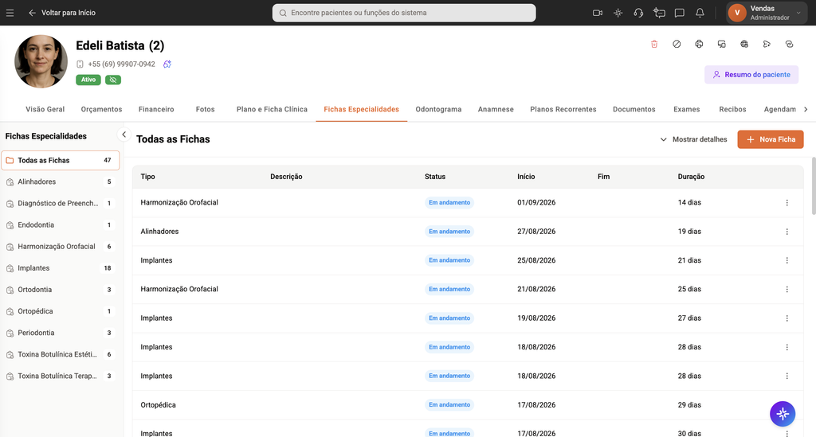816x437 pixels.
Task: Open Plano e Ficha Clínica tab
Action: tap(272, 109)
